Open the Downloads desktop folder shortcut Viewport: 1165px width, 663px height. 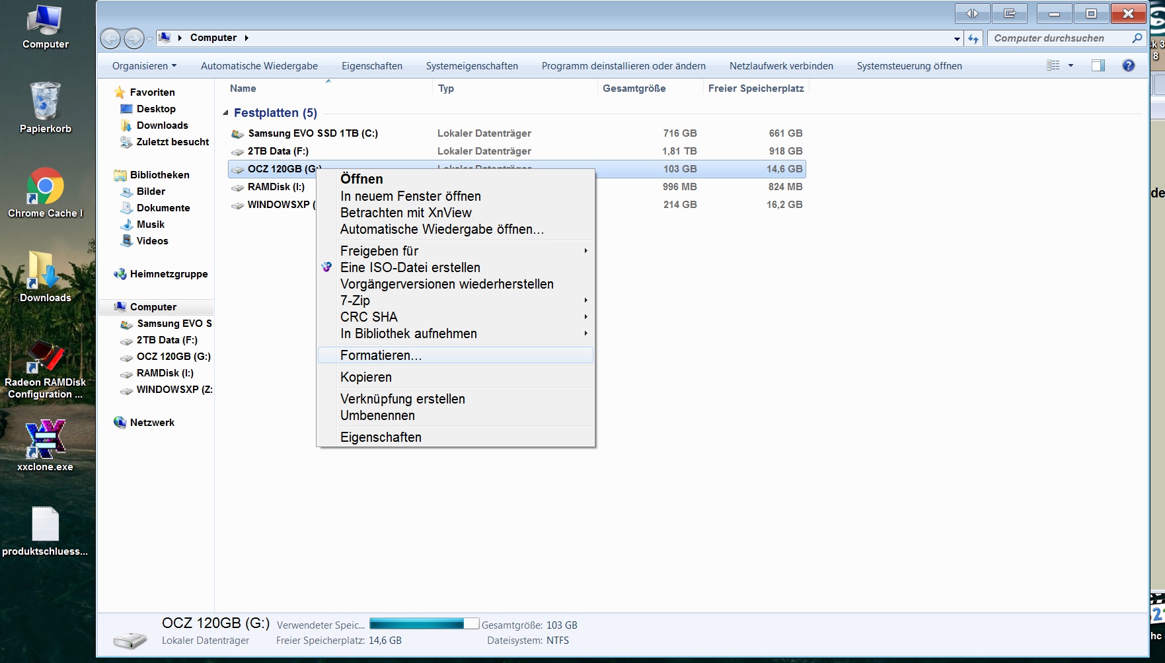pos(45,277)
